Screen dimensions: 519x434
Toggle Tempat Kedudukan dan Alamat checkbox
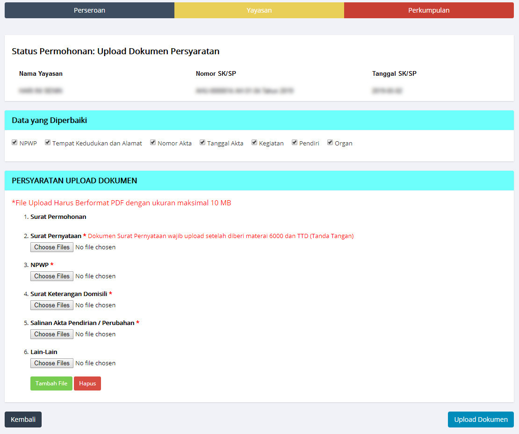pyautogui.click(x=48, y=143)
